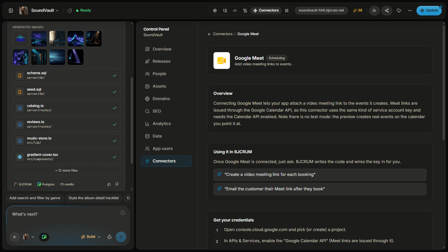The width and height of the screenshot is (448, 252).
Task: Open the version history clock icon
Action: 70,10
